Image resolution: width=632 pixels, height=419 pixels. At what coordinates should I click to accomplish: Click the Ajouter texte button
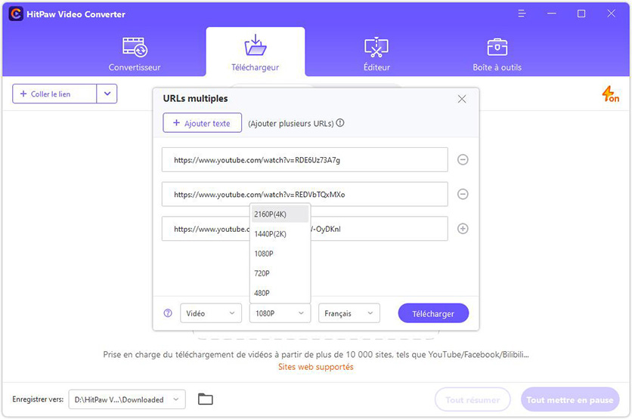(x=203, y=123)
